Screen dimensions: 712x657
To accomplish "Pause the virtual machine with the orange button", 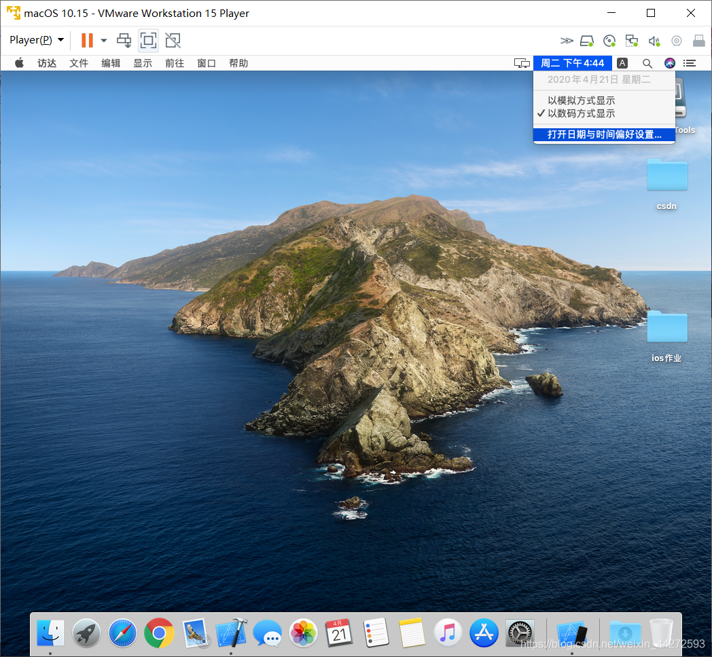I will pos(87,41).
